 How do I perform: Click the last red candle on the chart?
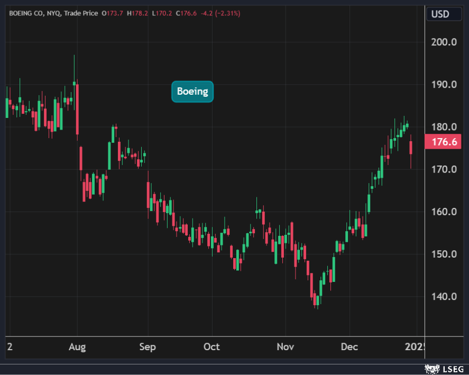411,147
